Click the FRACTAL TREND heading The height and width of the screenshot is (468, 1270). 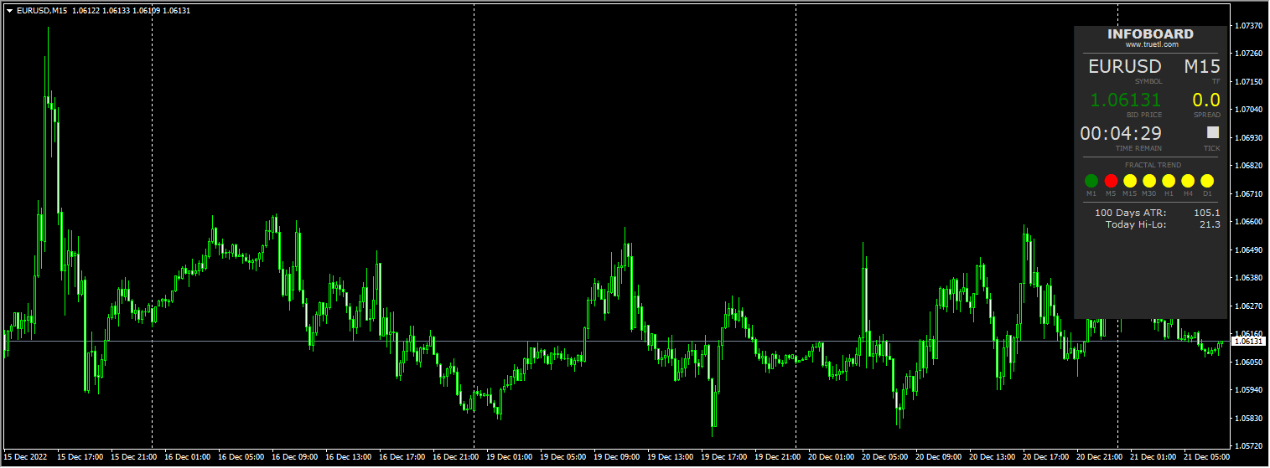coord(1153,165)
